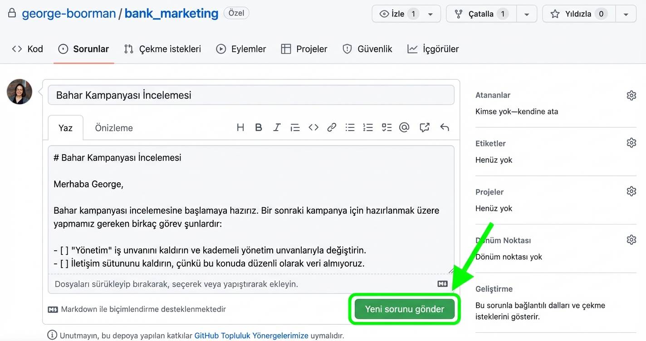Click the user avatar thumbnail
The width and height of the screenshot is (646, 341).
click(x=20, y=92)
